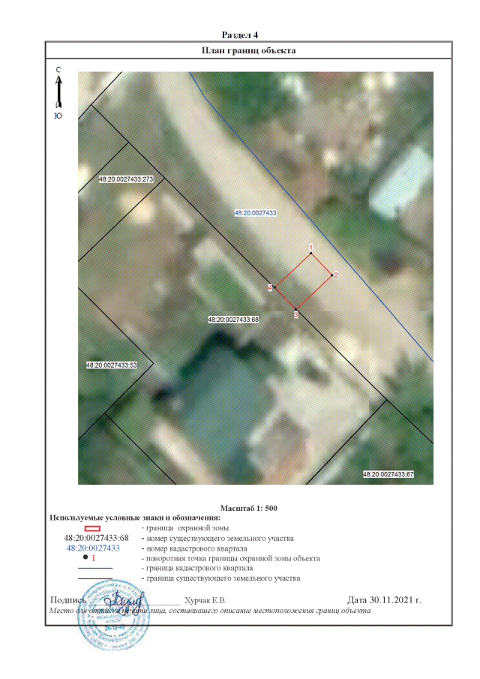Click the red rectangle legend symbol
Image resolution: width=480 pixels, height=679 pixels.
[x=92, y=529]
